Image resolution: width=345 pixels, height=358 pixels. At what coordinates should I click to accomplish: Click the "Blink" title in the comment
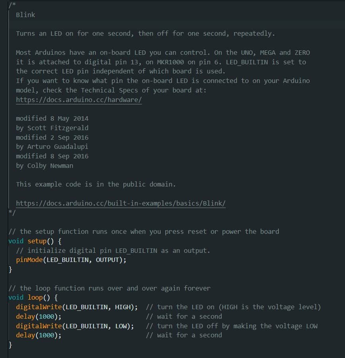click(25, 15)
